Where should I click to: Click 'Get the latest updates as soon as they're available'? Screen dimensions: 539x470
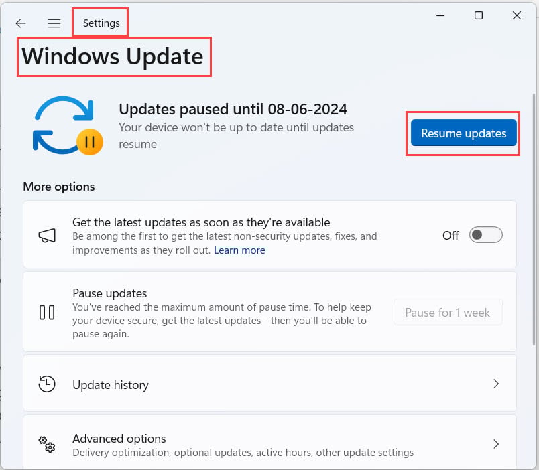201,222
